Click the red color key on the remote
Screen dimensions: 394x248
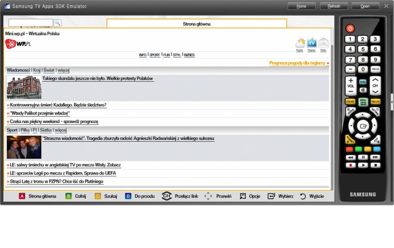click(349, 150)
